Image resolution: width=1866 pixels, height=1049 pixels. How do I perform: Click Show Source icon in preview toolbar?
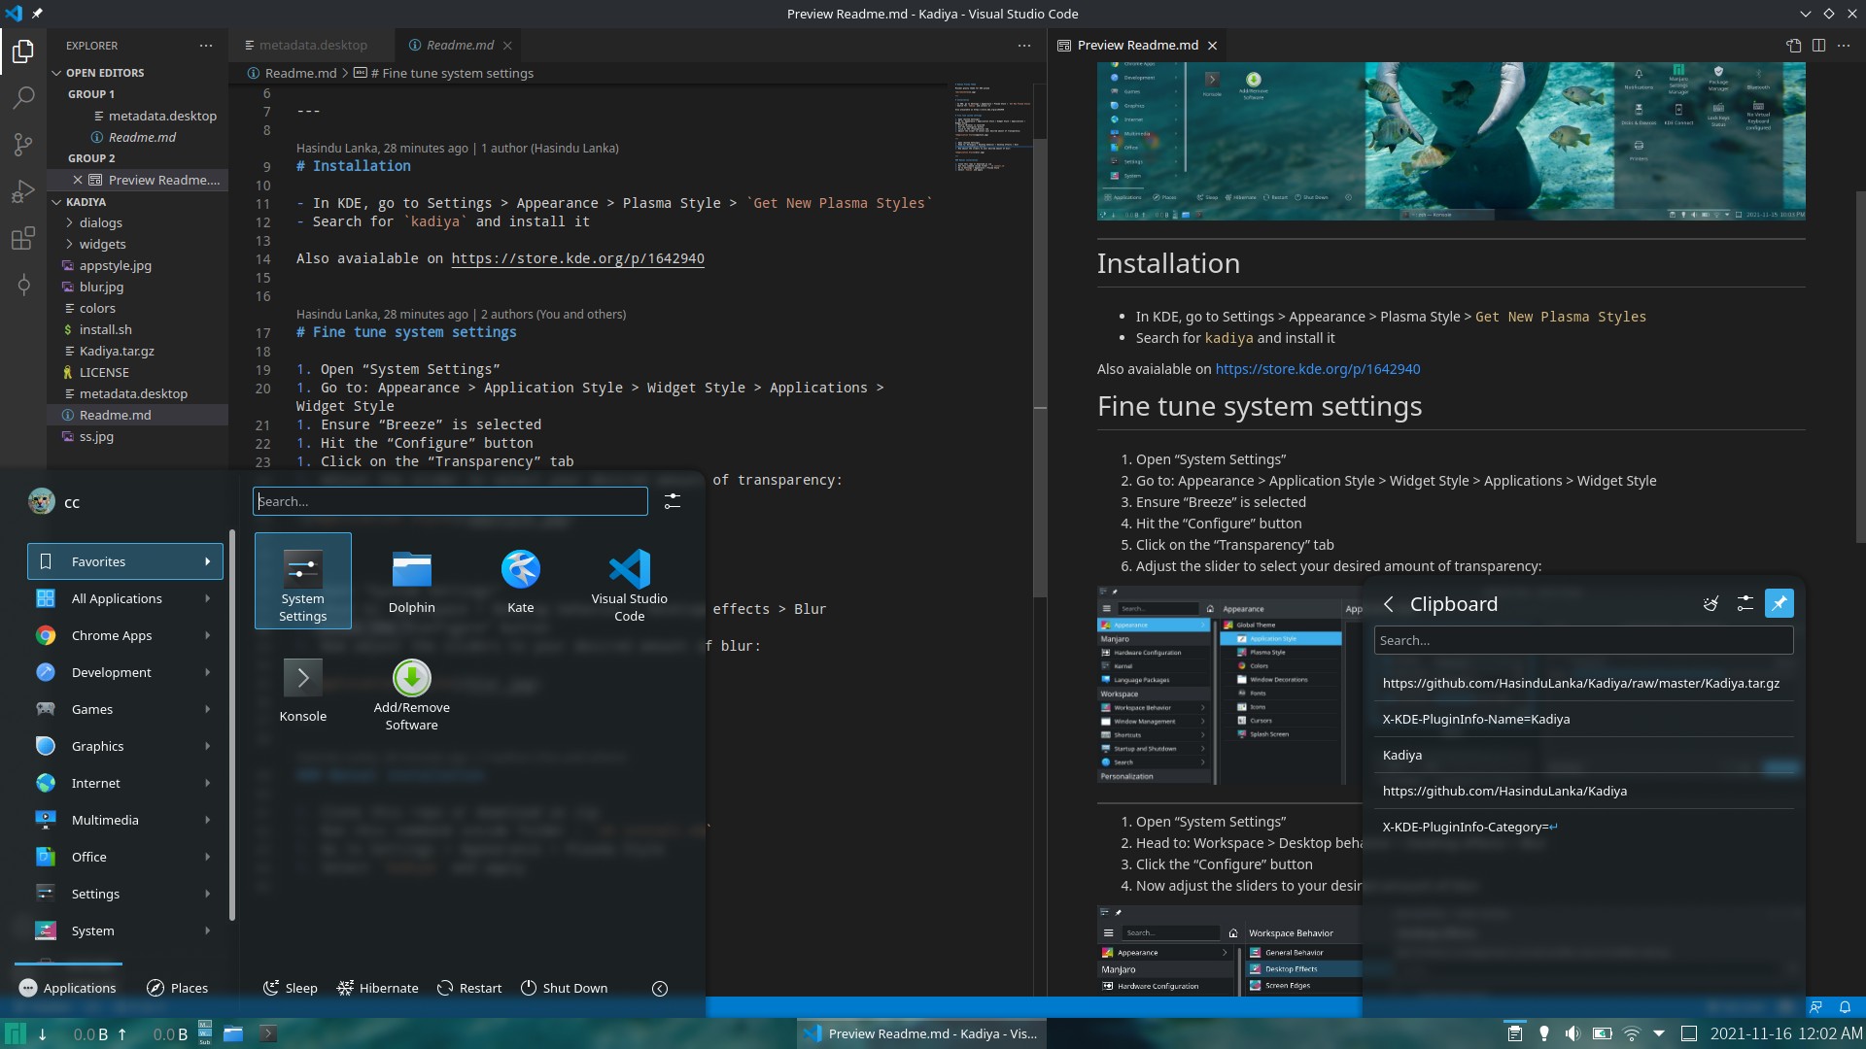click(x=1793, y=46)
